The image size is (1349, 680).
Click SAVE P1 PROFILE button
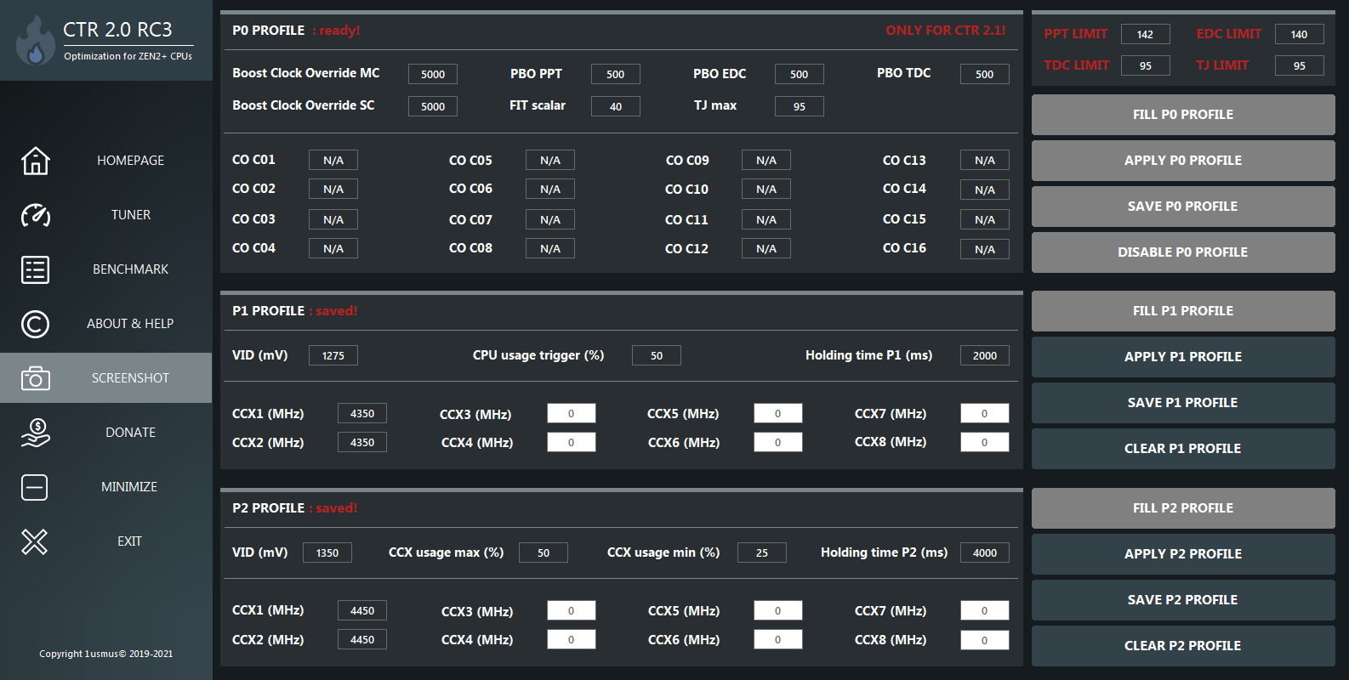click(x=1183, y=403)
